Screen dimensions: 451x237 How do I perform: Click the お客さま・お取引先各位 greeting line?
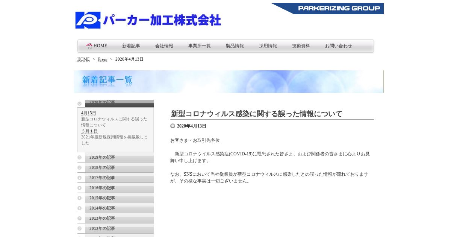pos(195,140)
